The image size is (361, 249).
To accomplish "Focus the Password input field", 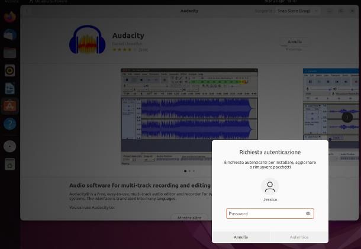I will coord(270,214).
